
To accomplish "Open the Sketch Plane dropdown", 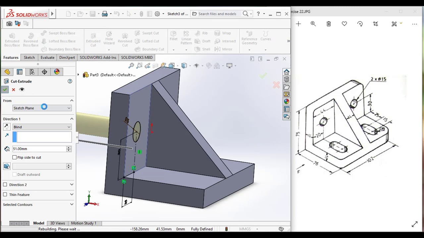I will (x=42, y=108).
